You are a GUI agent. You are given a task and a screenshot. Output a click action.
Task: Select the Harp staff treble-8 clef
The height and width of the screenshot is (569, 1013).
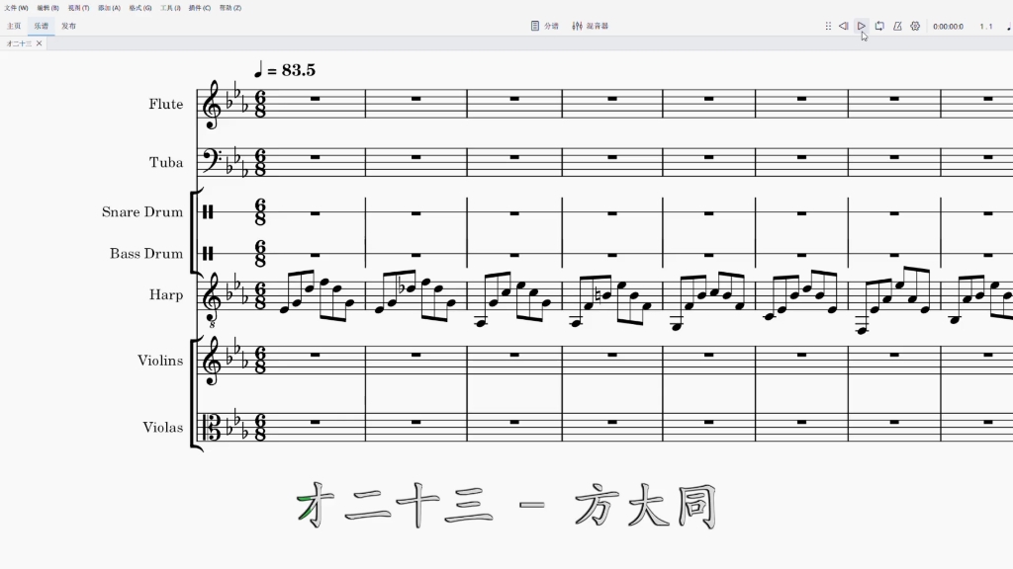pos(212,299)
